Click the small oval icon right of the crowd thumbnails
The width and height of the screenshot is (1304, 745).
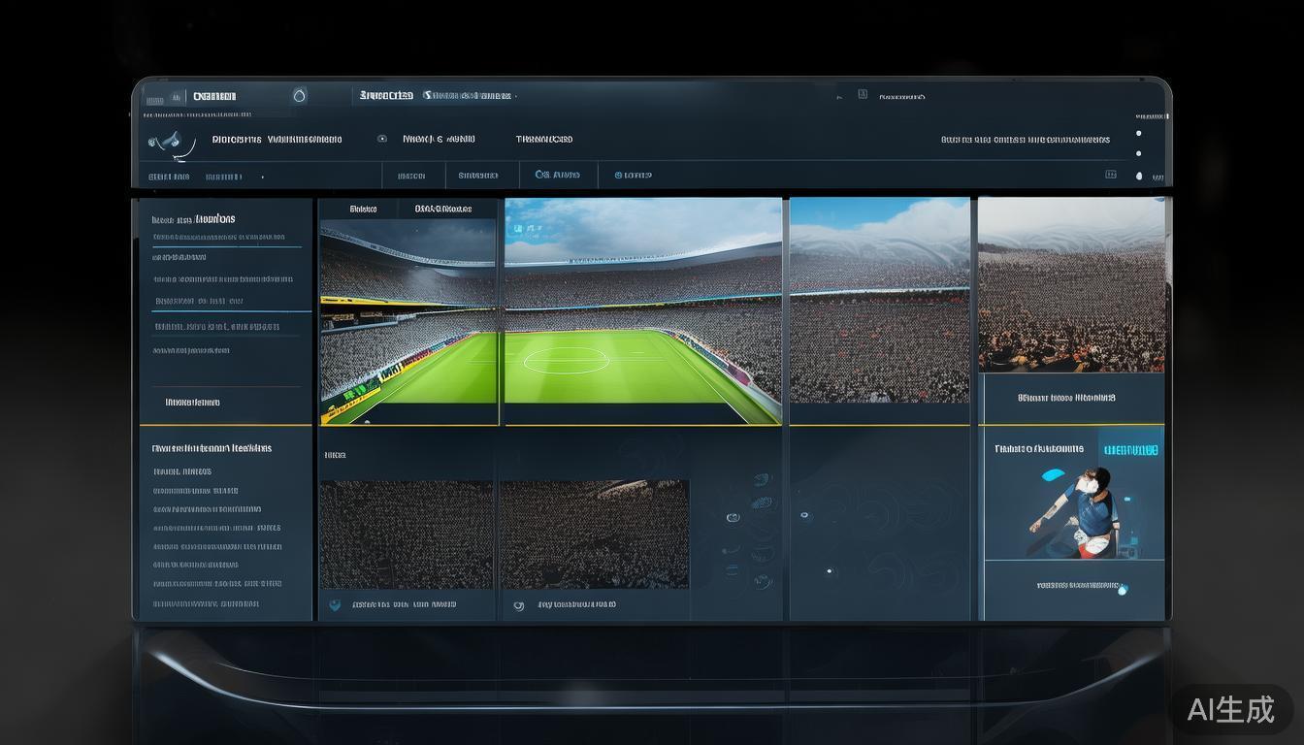click(733, 517)
